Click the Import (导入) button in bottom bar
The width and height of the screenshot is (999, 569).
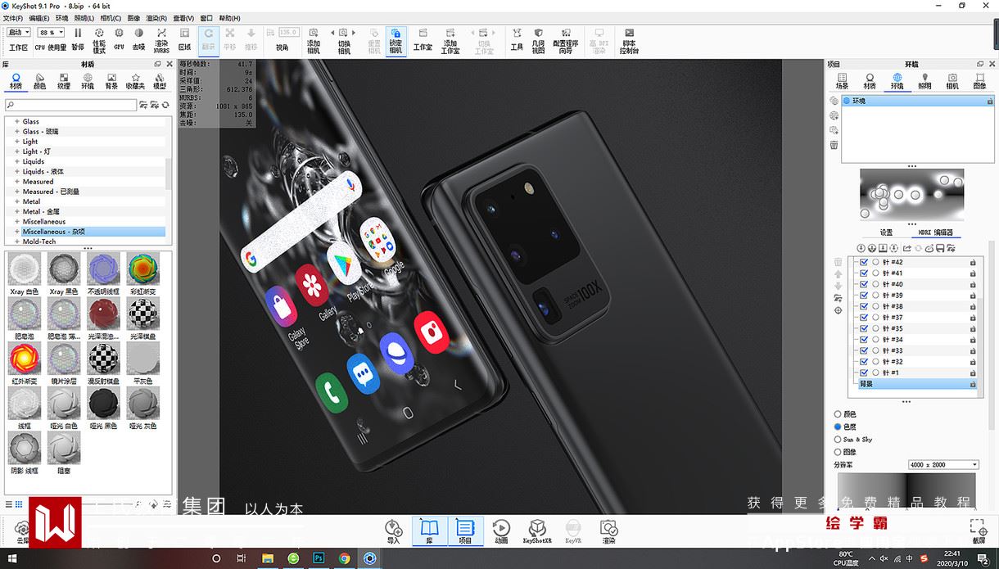pos(394,531)
